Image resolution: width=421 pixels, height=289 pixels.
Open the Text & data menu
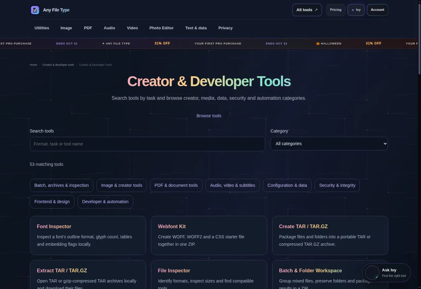(x=196, y=28)
